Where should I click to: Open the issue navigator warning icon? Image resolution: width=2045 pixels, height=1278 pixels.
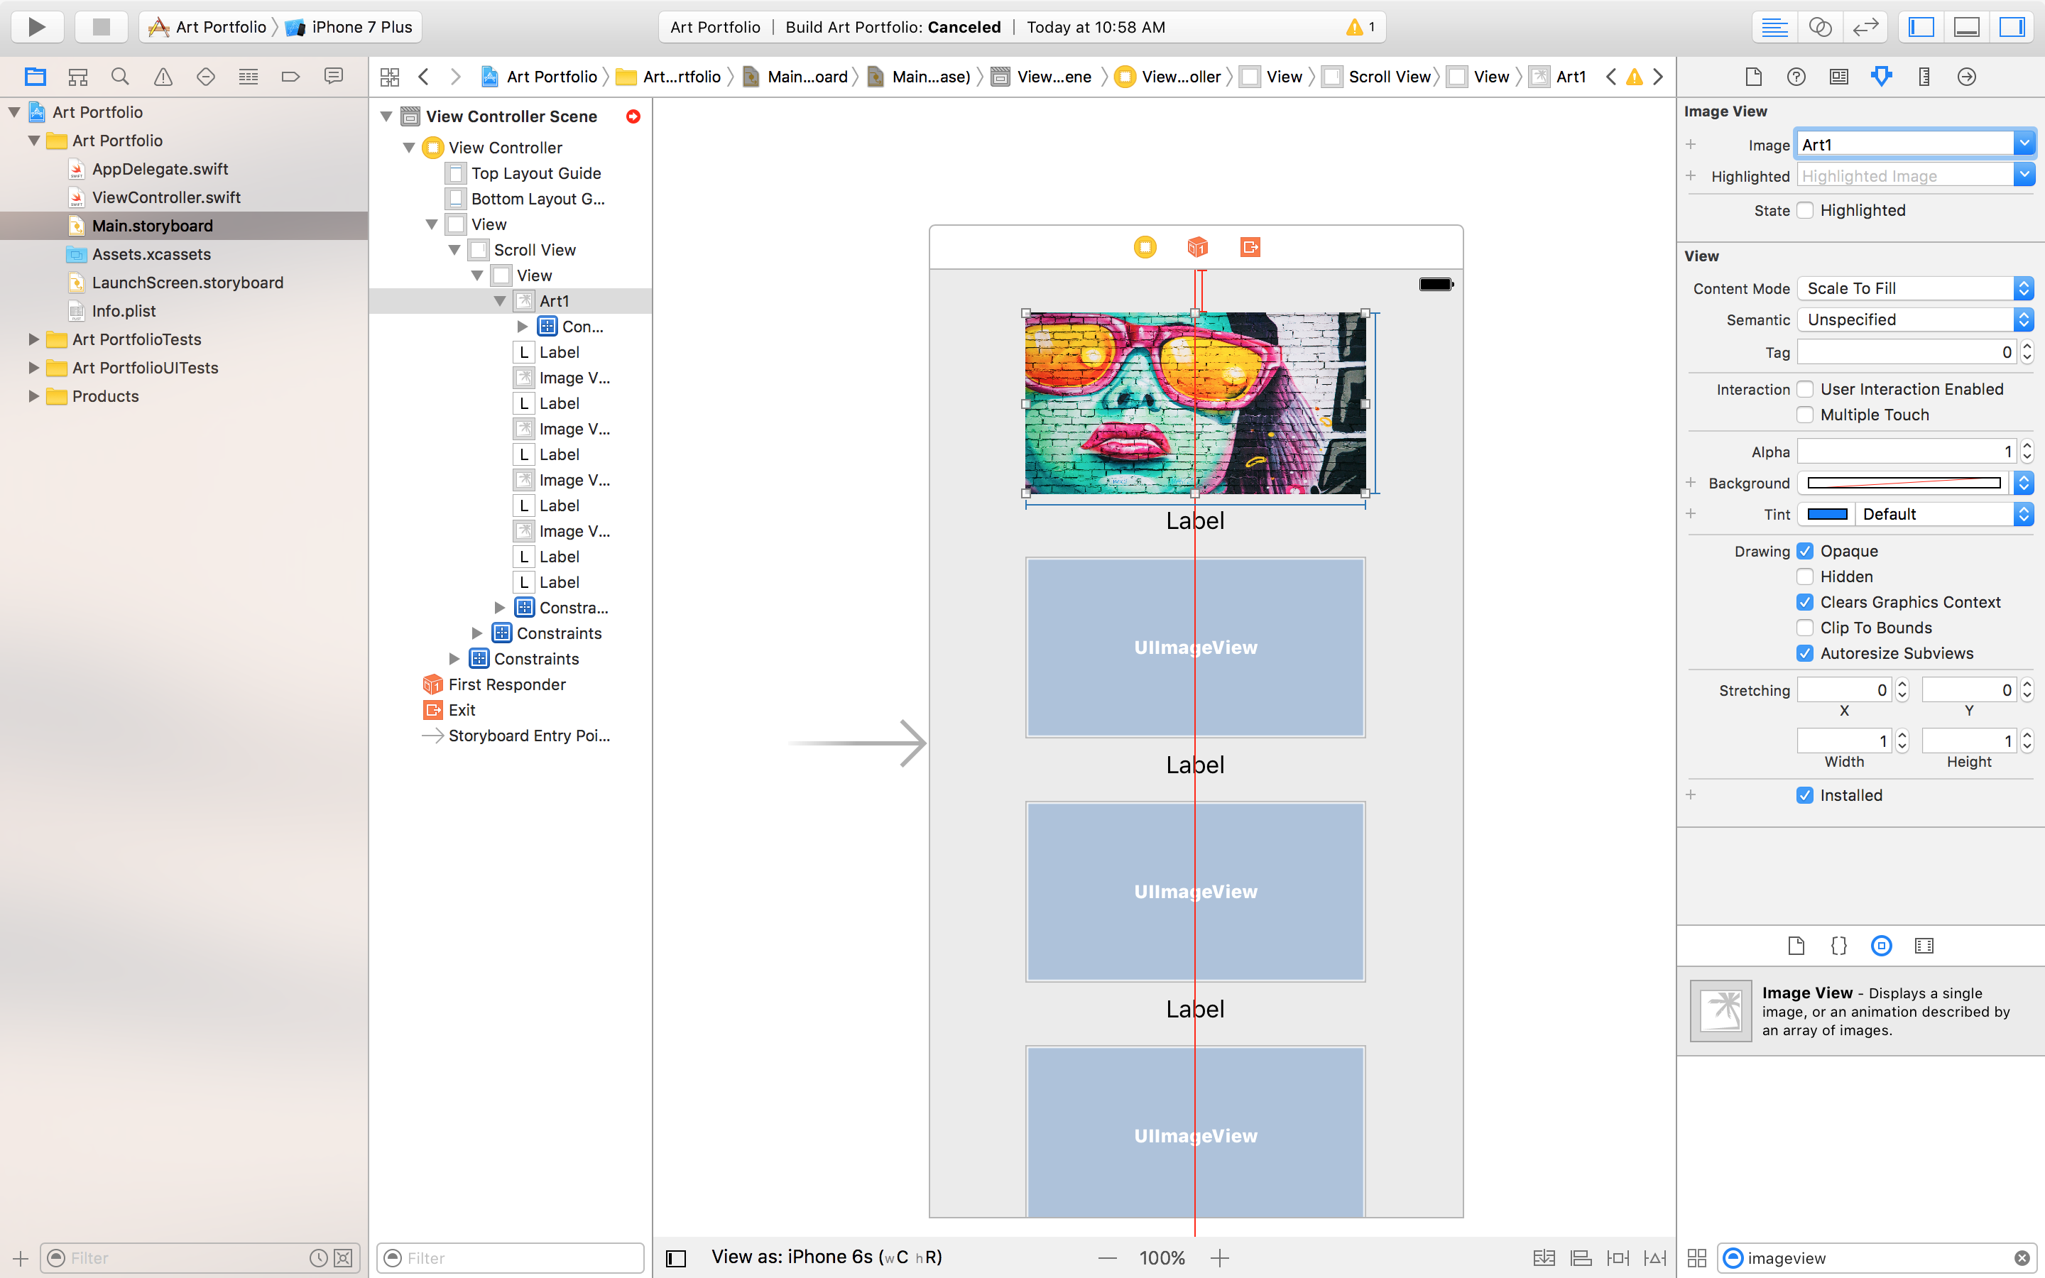[162, 76]
